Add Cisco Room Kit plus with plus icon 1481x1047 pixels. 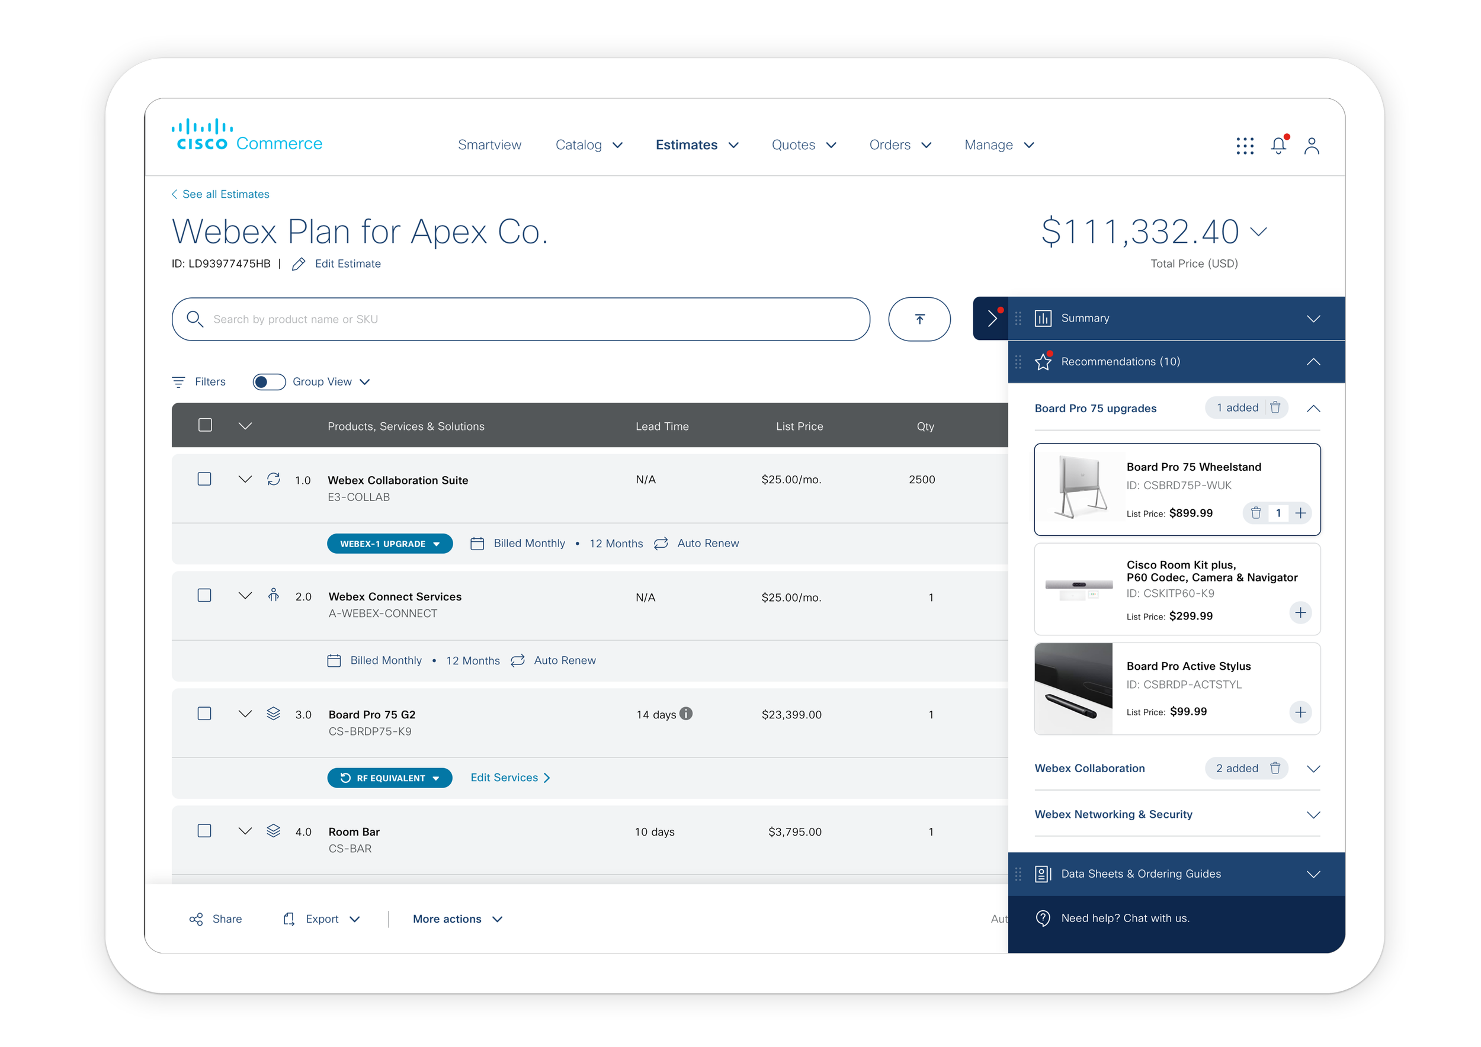(x=1300, y=612)
